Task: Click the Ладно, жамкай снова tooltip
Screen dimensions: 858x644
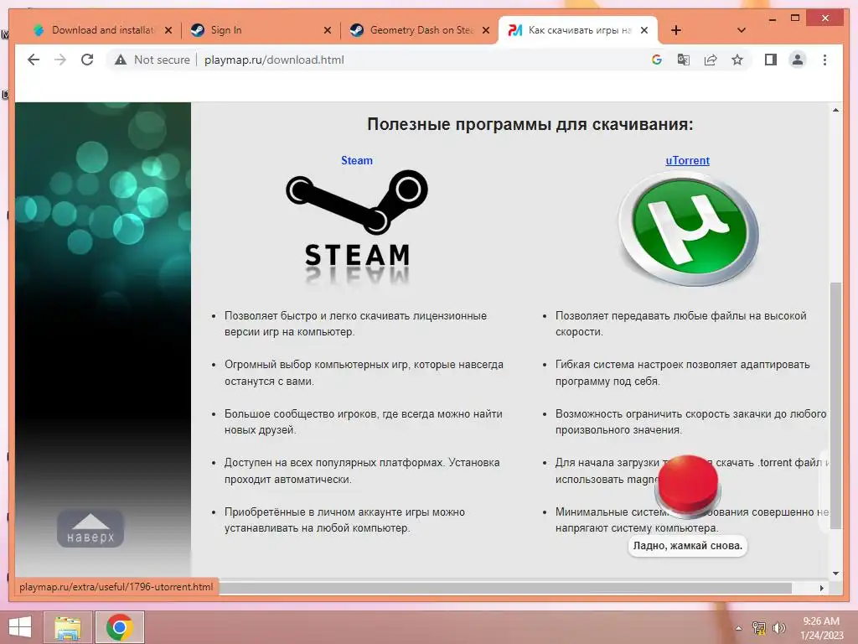Action: 687,545
